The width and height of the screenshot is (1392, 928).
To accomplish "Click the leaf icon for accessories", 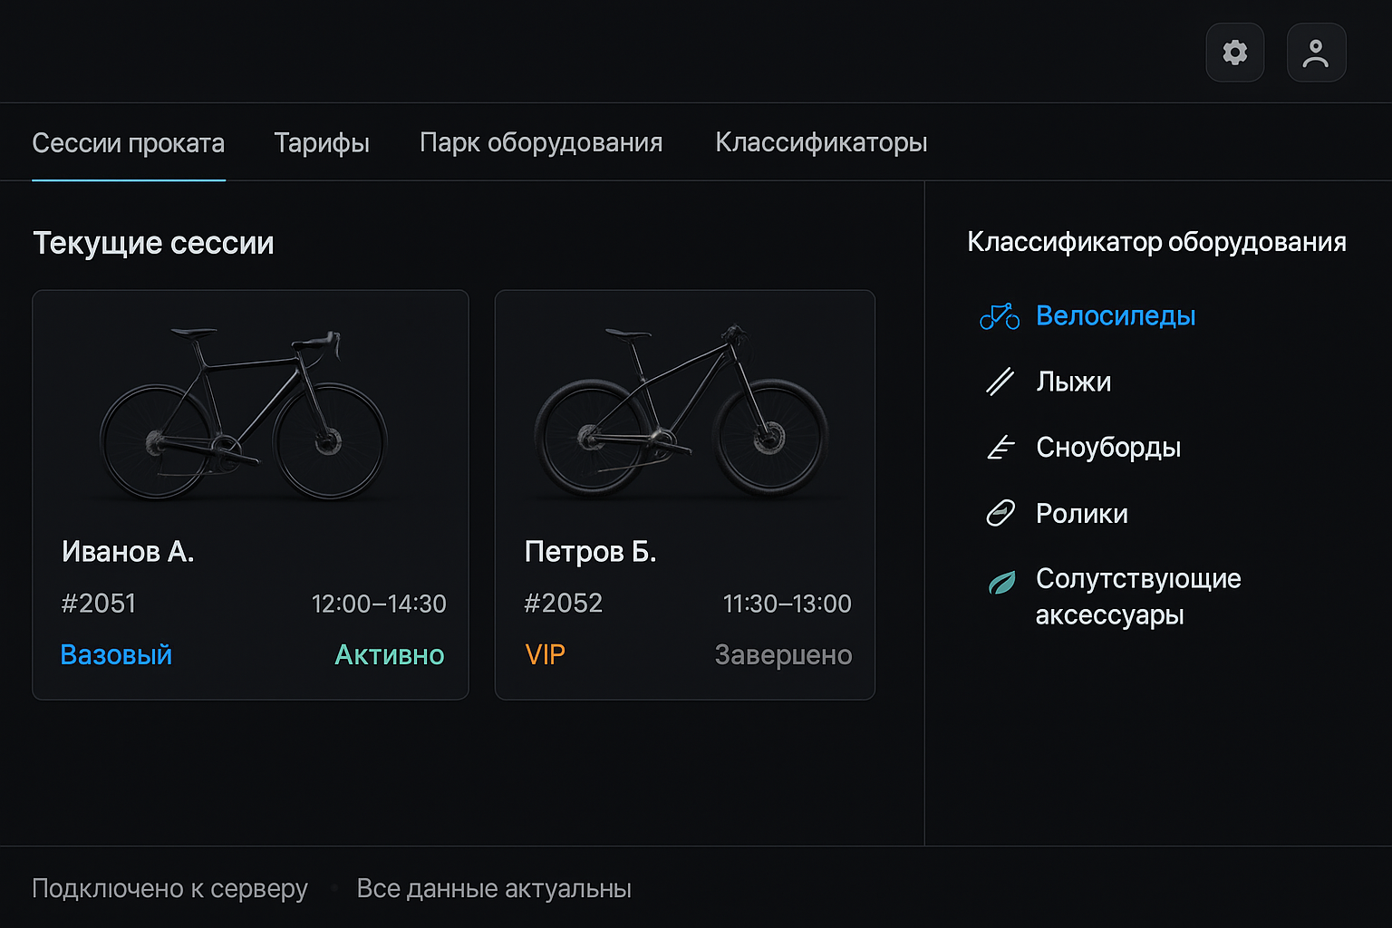I will point(1001,583).
